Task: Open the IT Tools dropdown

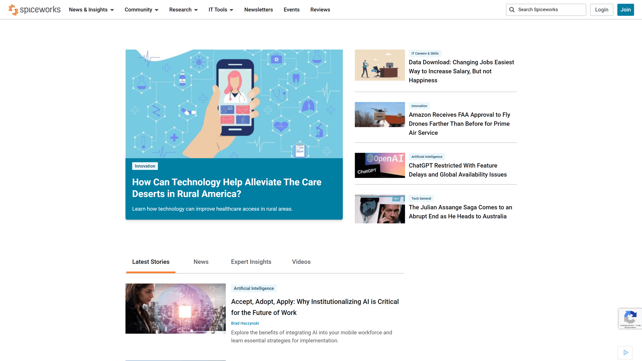Action: pos(221,10)
